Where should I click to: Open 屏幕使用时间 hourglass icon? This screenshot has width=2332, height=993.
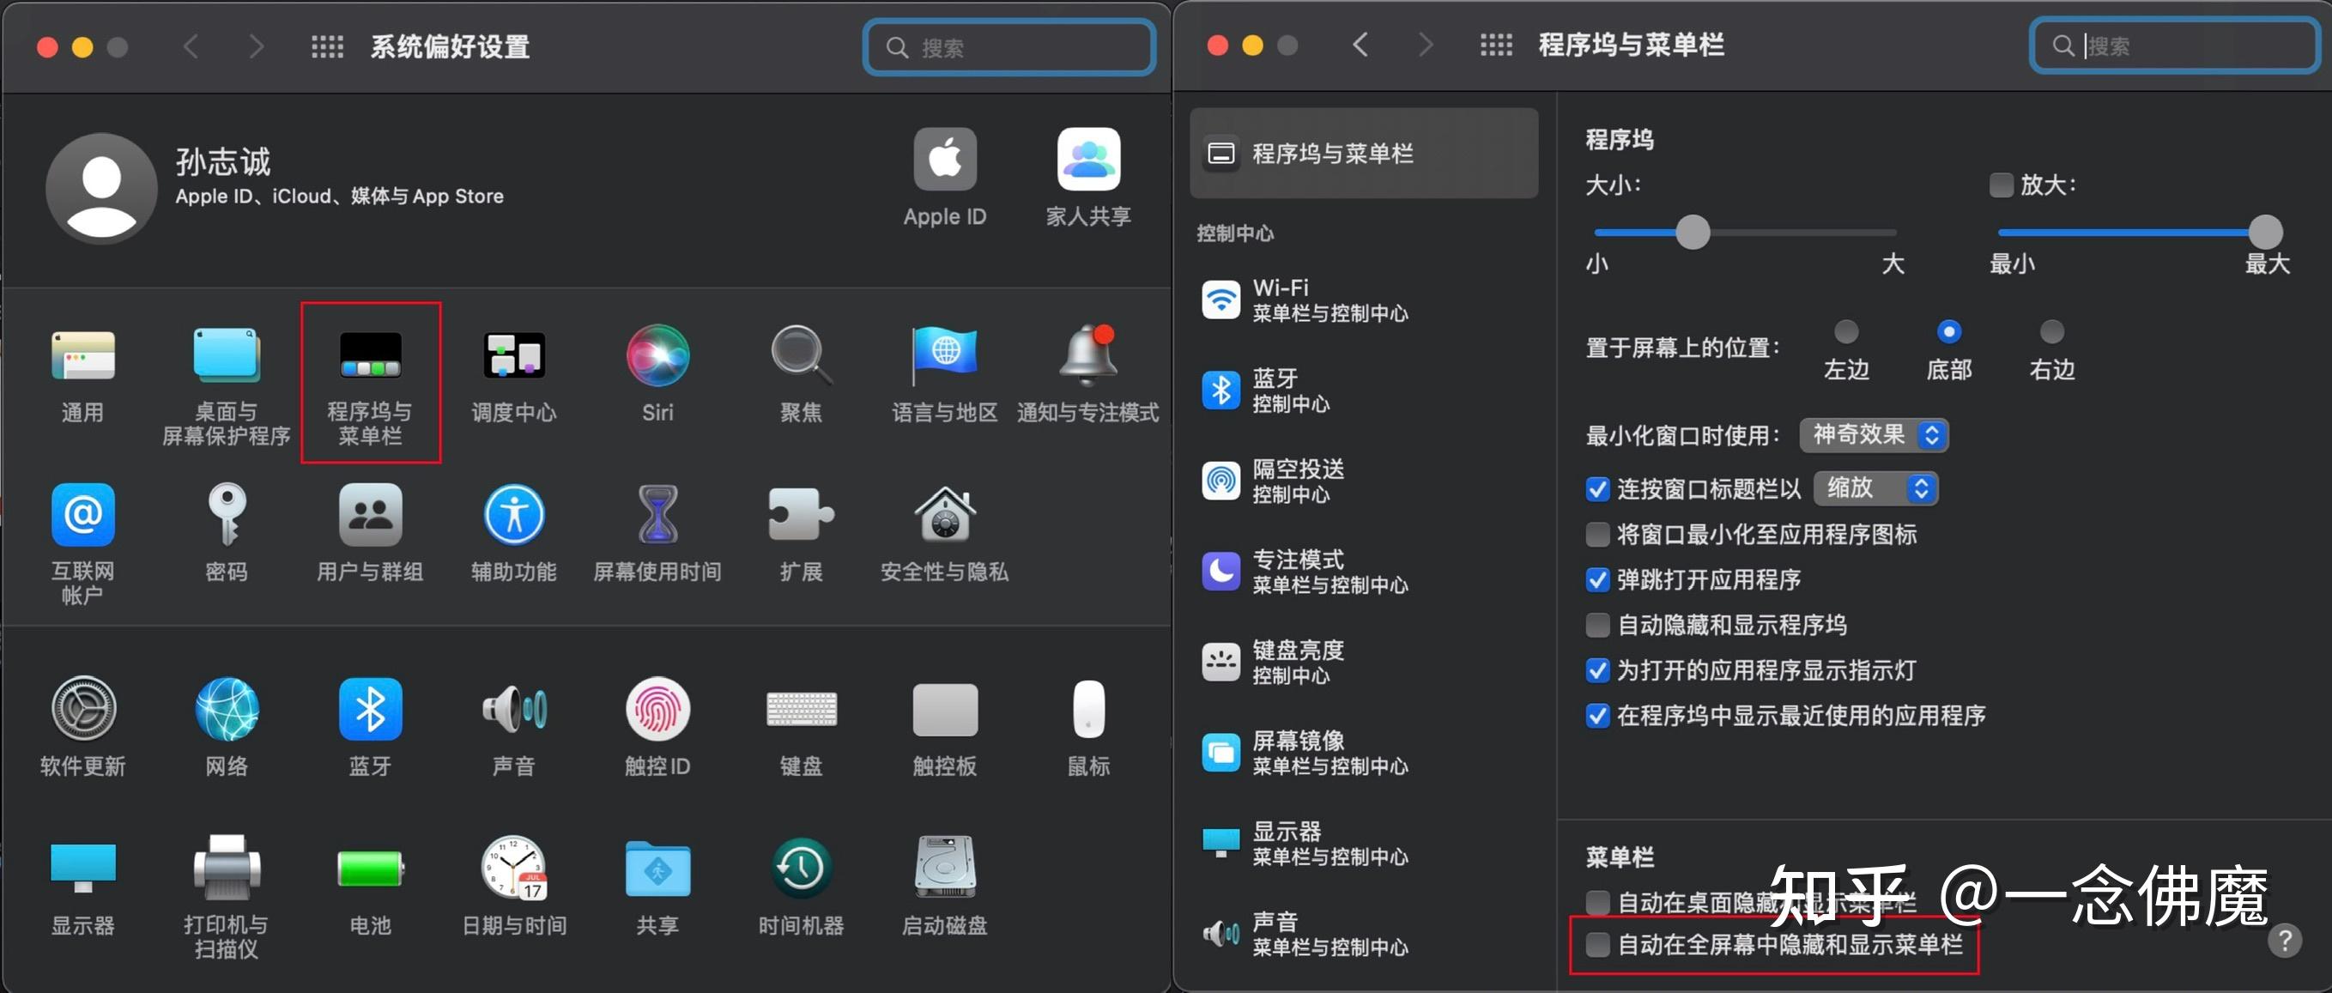pyautogui.click(x=657, y=514)
